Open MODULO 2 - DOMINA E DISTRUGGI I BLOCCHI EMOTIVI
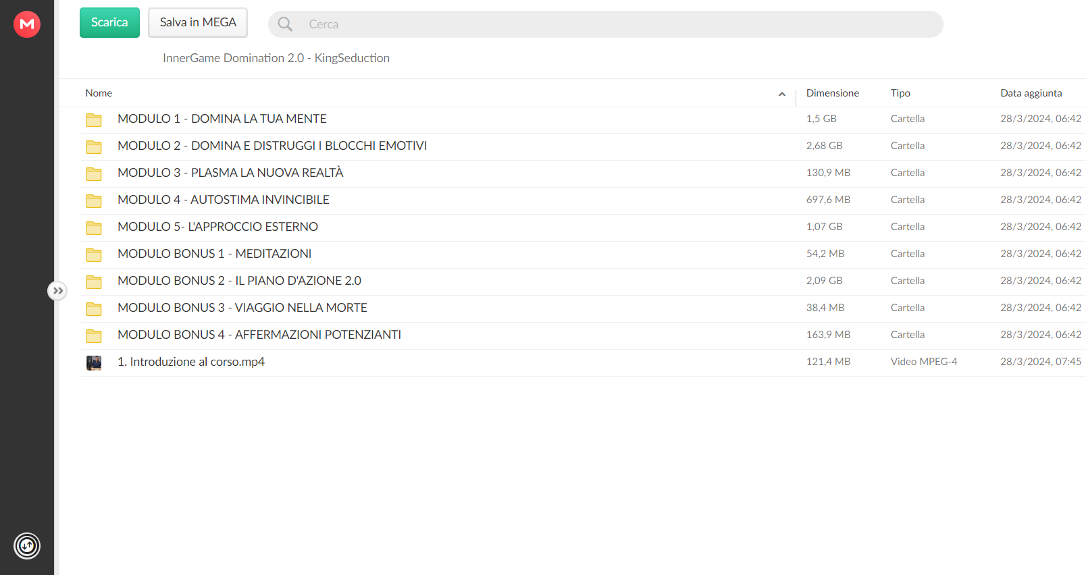Image resolution: width=1086 pixels, height=575 pixels. 272,146
